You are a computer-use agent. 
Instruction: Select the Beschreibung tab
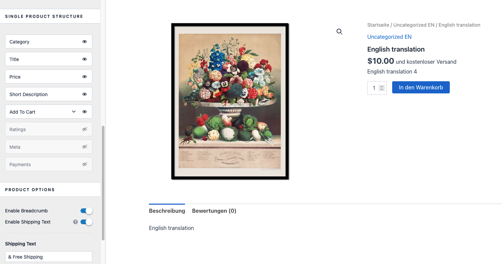(167, 211)
